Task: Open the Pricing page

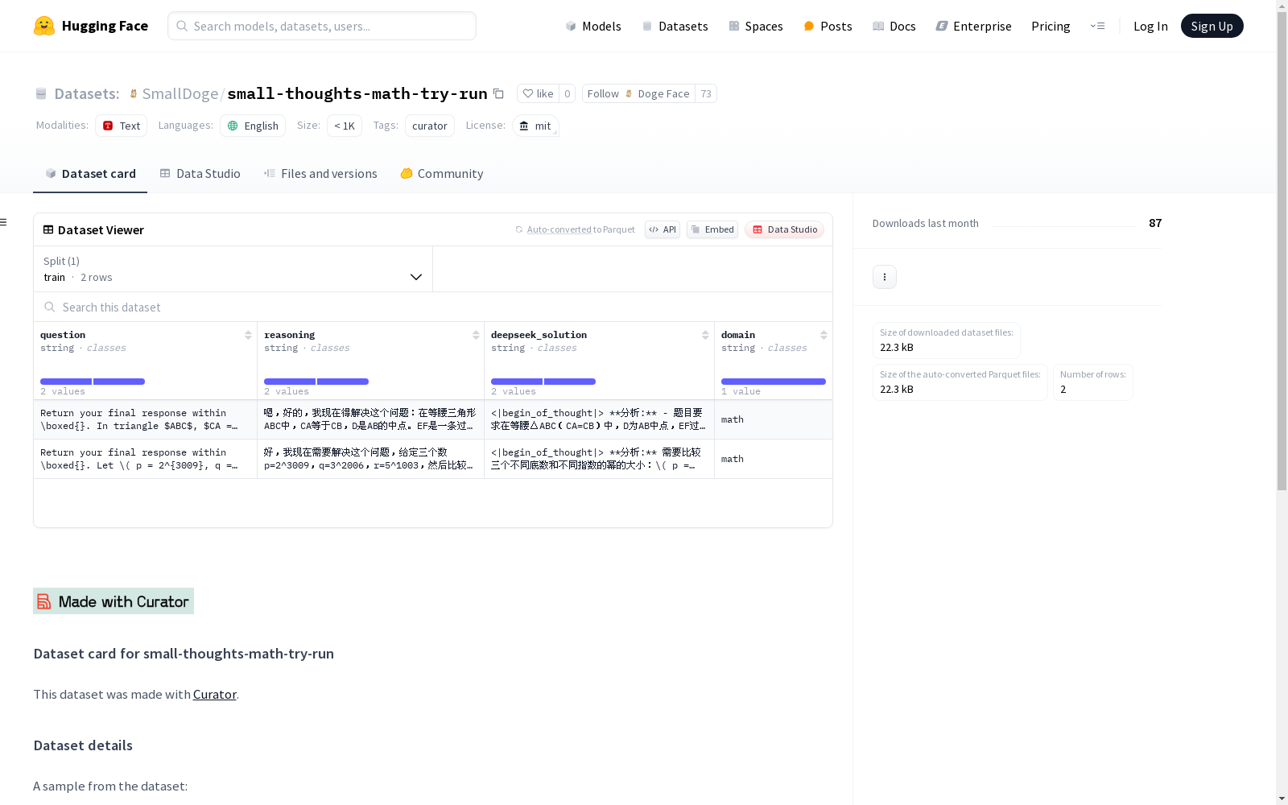Action: 1051,26
